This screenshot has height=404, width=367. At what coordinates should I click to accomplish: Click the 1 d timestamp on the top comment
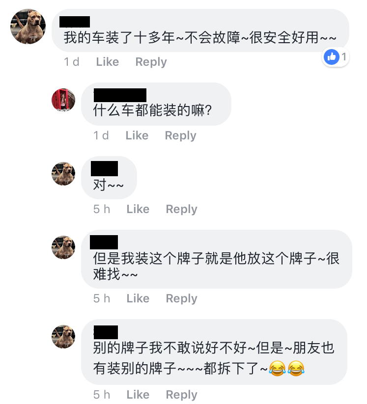click(x=71, y=62)
